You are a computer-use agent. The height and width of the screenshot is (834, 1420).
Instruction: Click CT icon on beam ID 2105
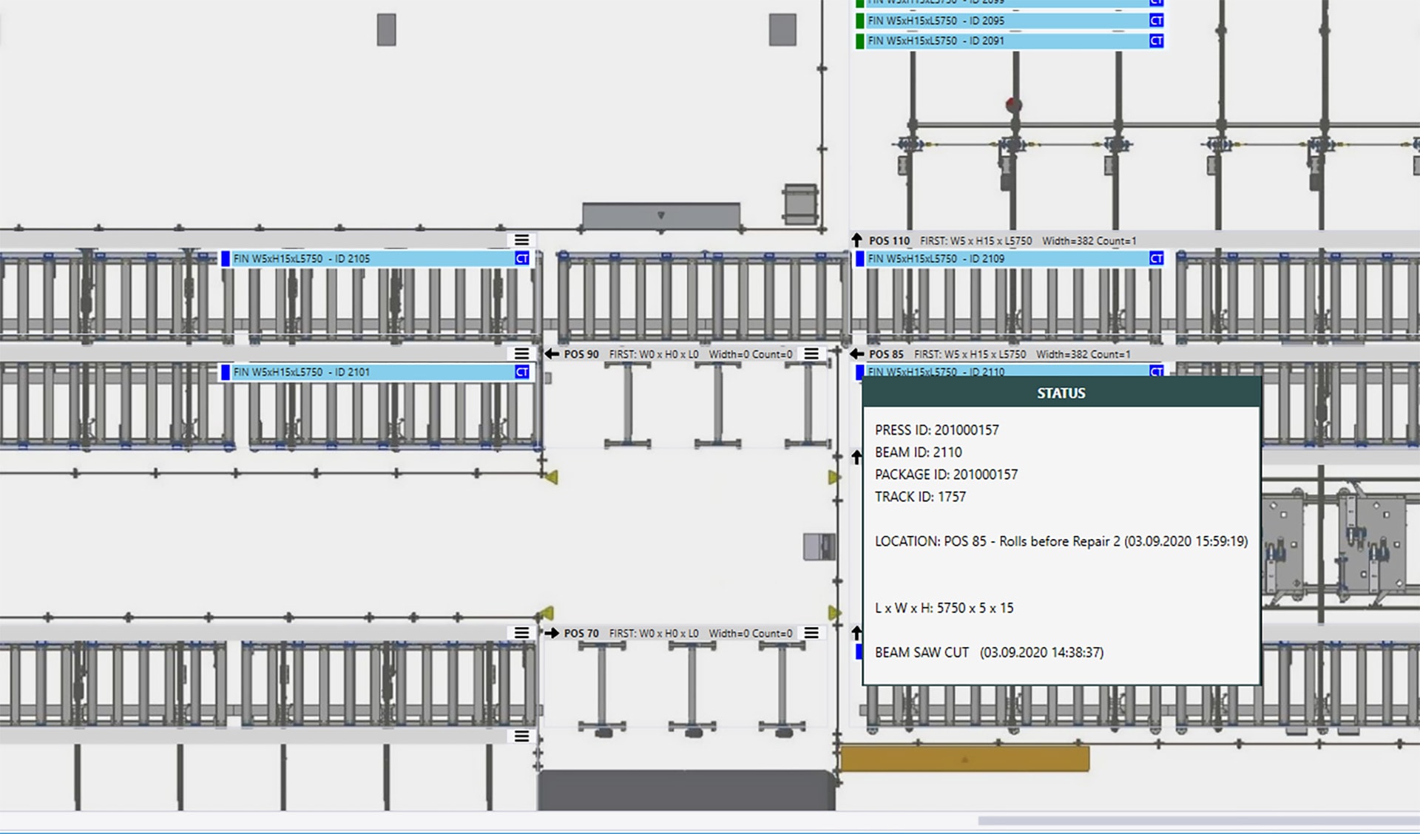(522, 259)
